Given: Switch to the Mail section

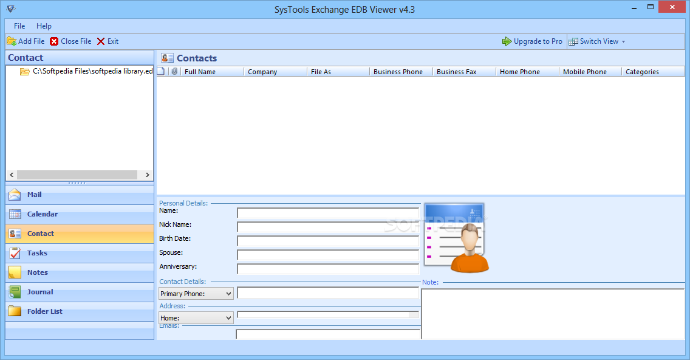Looking at the screenshot, I should [80, 195].
